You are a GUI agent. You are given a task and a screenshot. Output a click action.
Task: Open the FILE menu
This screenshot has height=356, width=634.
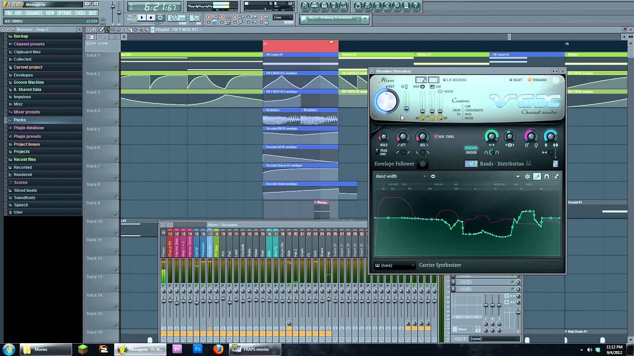[x=8, y=13]
